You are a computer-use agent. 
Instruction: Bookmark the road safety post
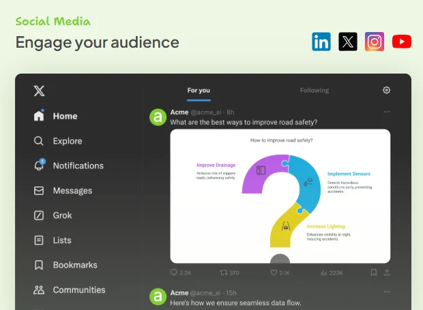[x=374, y=273]
